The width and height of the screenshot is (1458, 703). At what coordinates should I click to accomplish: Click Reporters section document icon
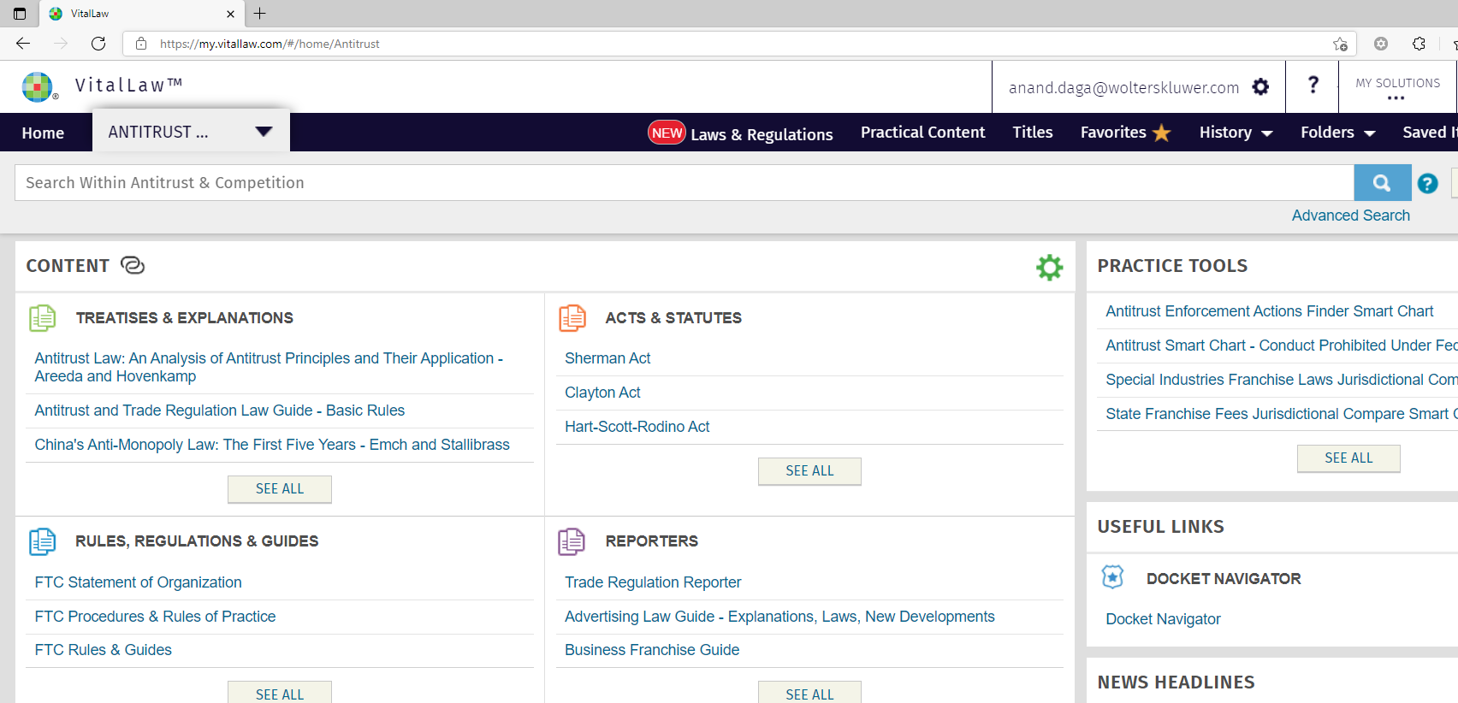(572, 541)
